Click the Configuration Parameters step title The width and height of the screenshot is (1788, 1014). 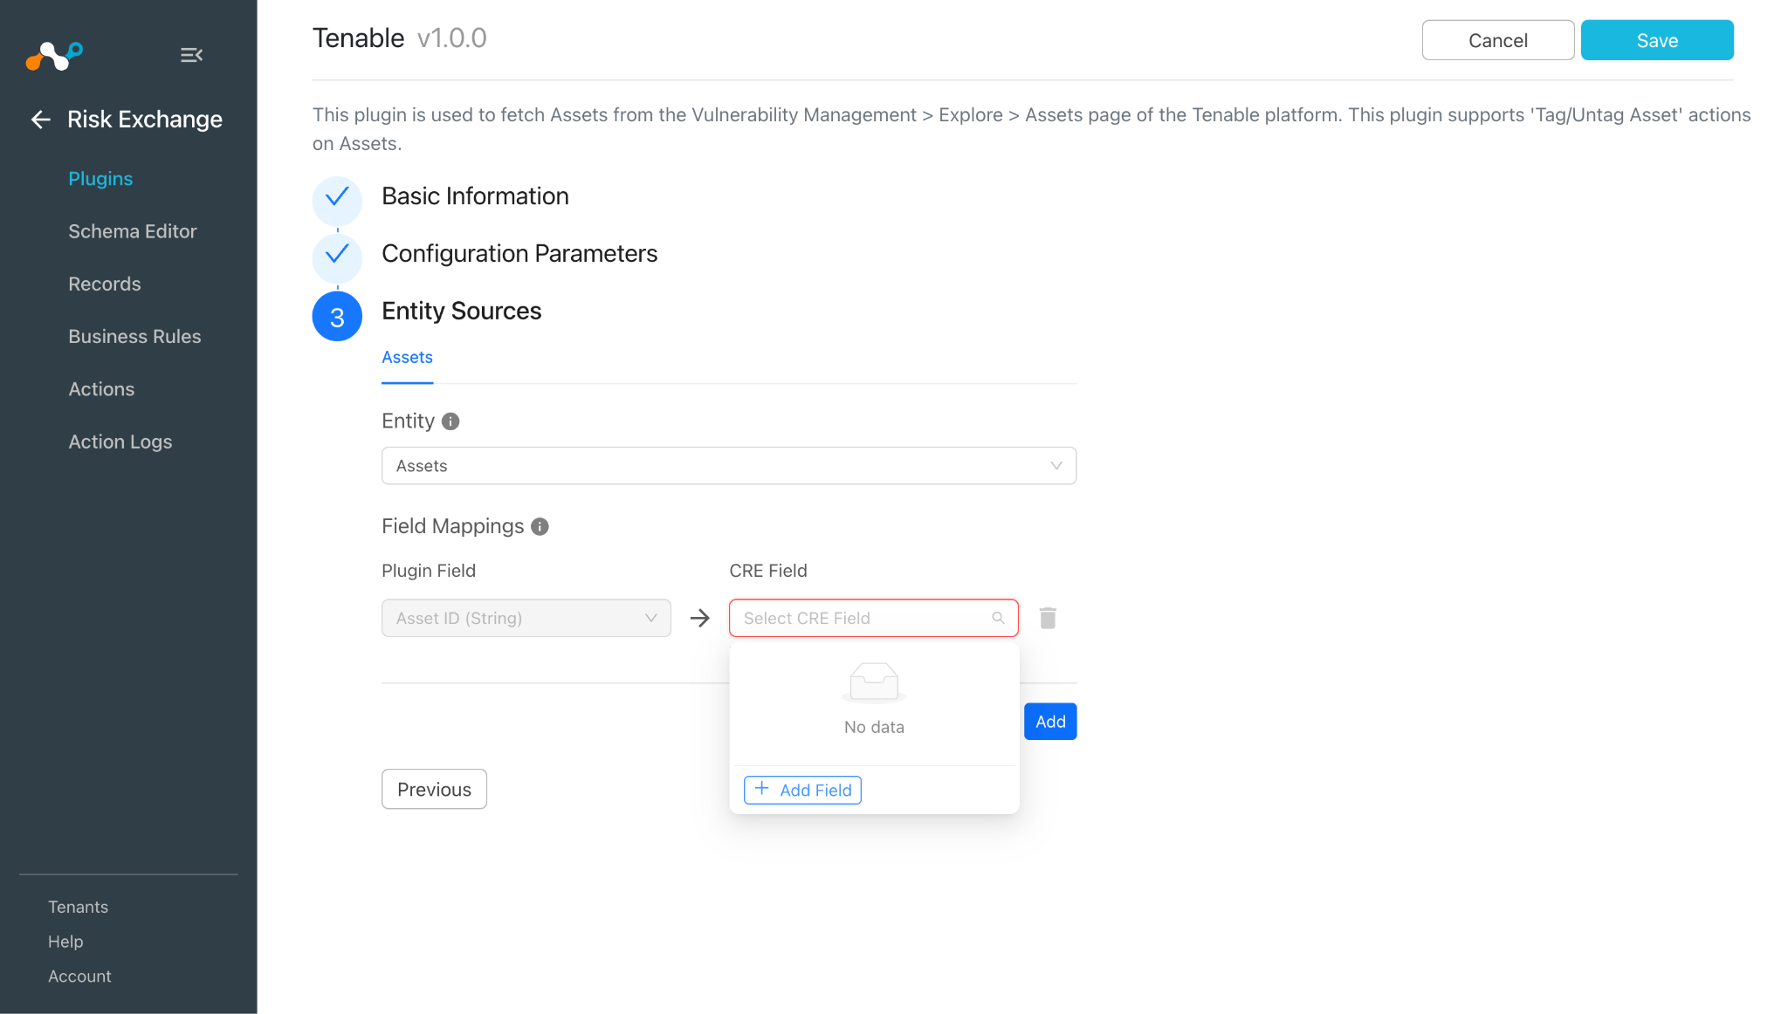coord(519,254)
